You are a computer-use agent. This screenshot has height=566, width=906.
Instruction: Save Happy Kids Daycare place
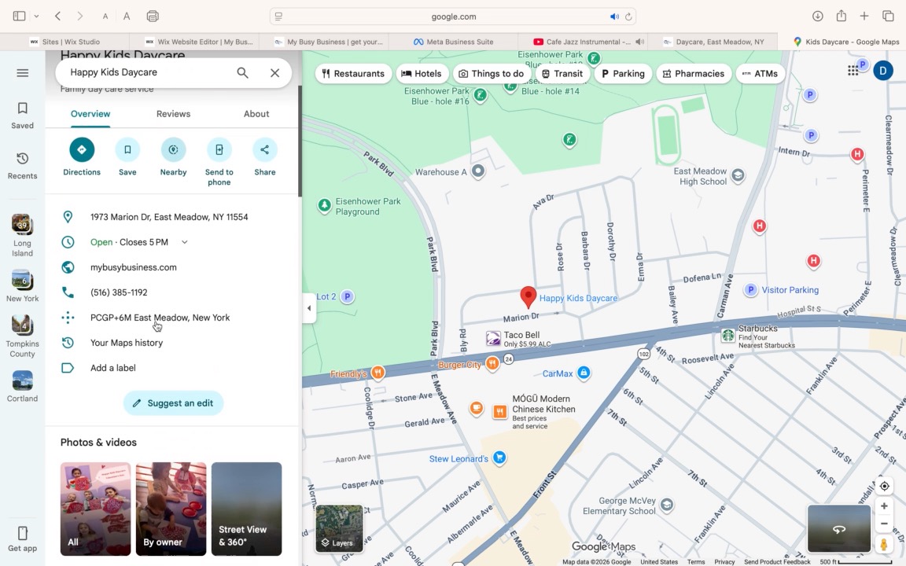pyautogui.click(x=127, y=150)
